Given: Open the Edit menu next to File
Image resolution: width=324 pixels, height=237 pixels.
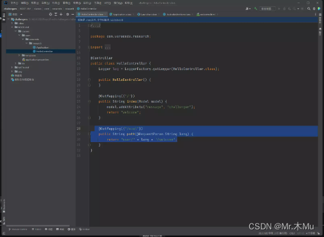Looking at the screenshot, I should [x=25, y=3].
